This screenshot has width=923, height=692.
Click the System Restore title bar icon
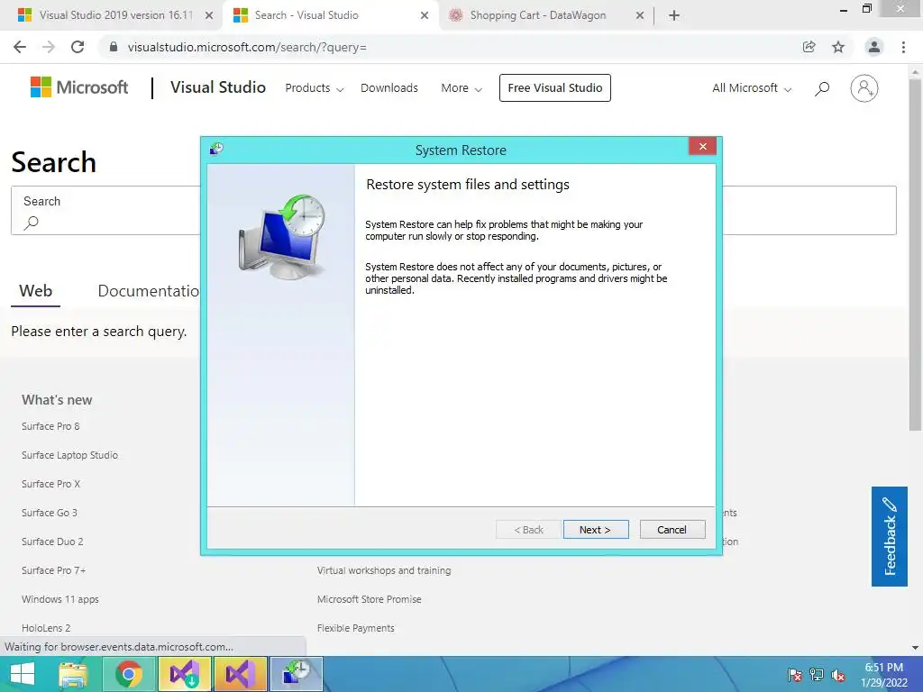click(x=216, y=149)
